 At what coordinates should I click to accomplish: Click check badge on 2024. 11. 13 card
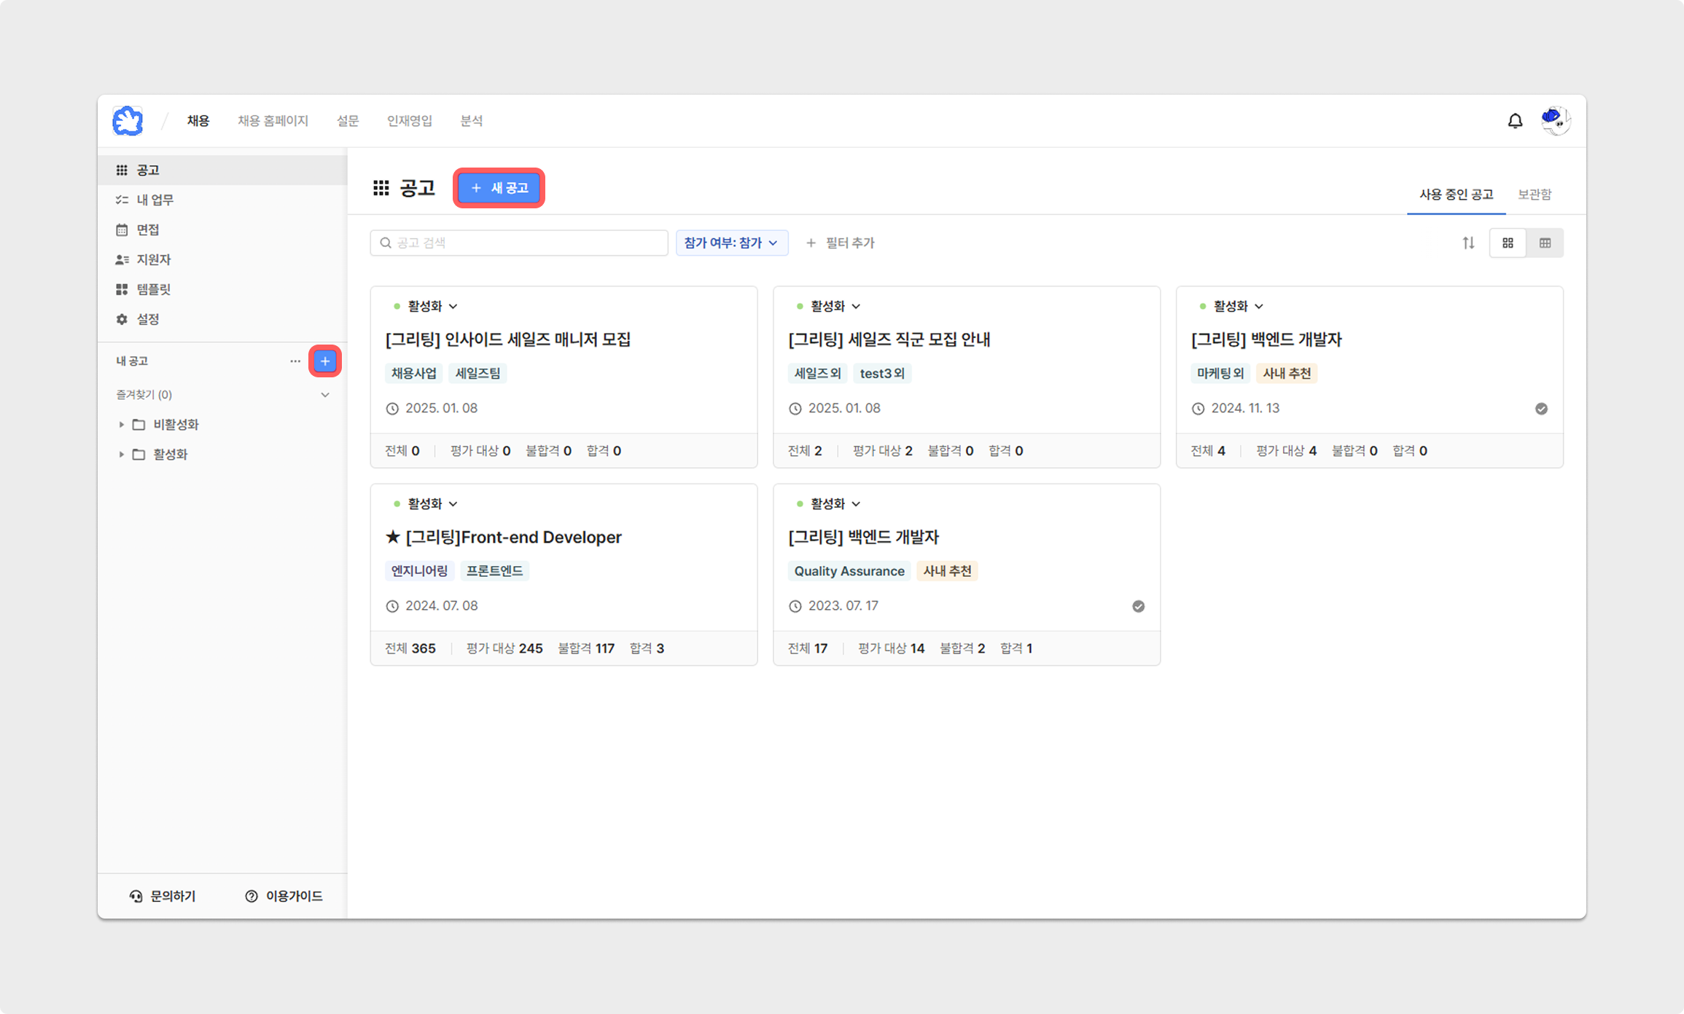point(1541,409)
